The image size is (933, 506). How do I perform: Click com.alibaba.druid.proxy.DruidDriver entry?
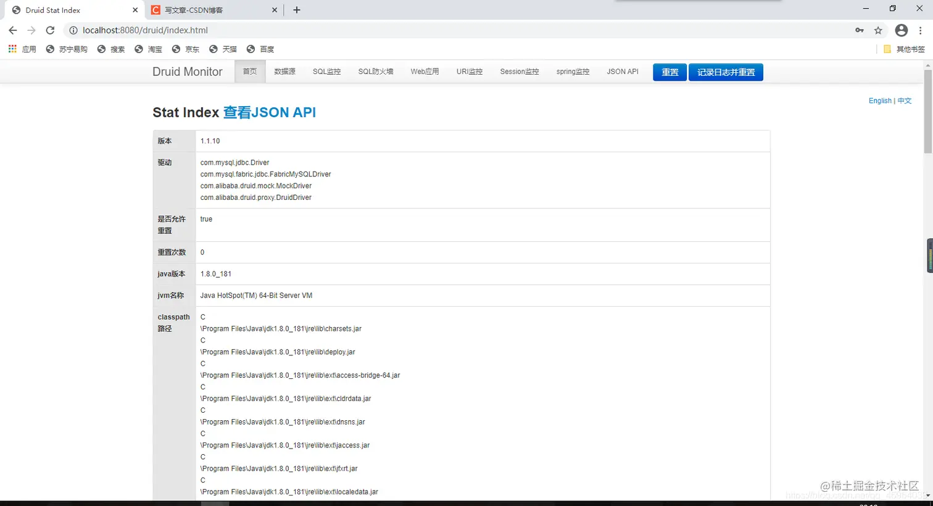[x=255, y=197]
